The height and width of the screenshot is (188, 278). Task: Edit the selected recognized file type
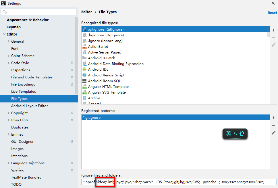273,45
